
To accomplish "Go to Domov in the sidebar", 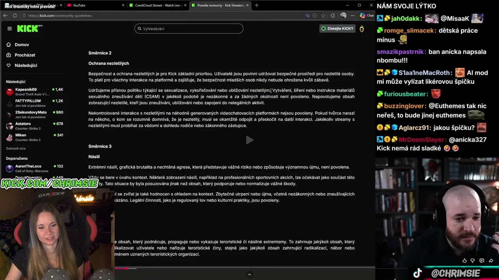I will pos(22,45).
